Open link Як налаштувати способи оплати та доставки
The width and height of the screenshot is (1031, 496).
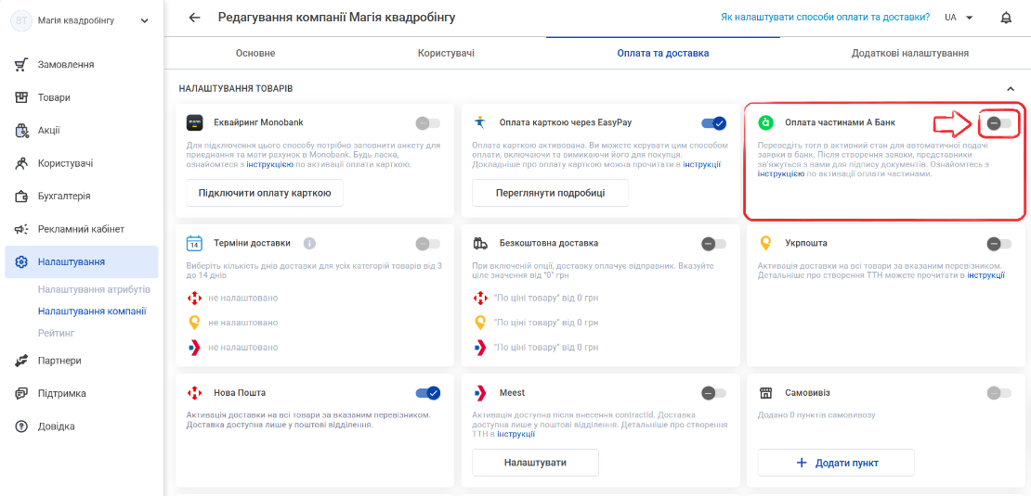[x=825, y=18]
